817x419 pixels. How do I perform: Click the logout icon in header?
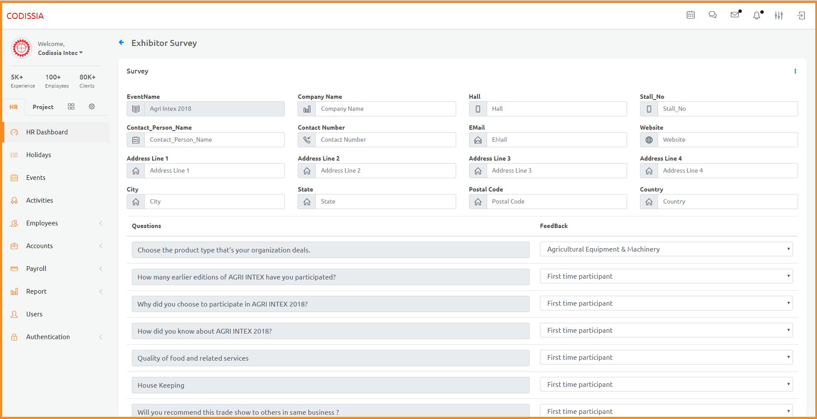click(801, 15)
